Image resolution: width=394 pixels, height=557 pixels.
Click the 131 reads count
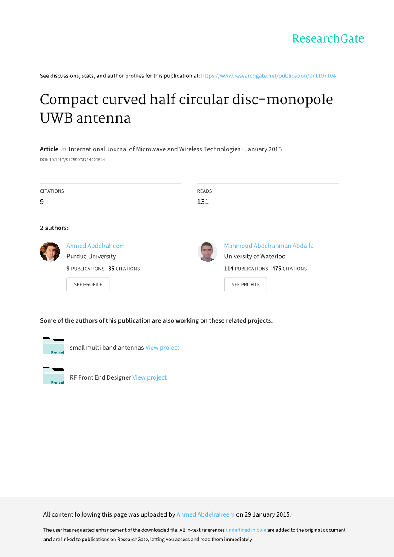(x=203, y=202)
